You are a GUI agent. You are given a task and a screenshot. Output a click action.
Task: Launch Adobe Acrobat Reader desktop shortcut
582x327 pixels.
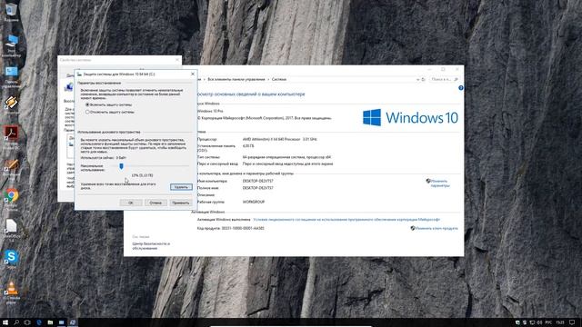pyautogui.click(x=11, y=136)
